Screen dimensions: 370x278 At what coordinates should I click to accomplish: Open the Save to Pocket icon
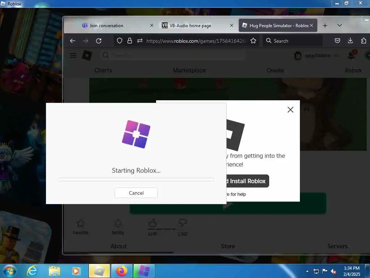tap(337, 41)
